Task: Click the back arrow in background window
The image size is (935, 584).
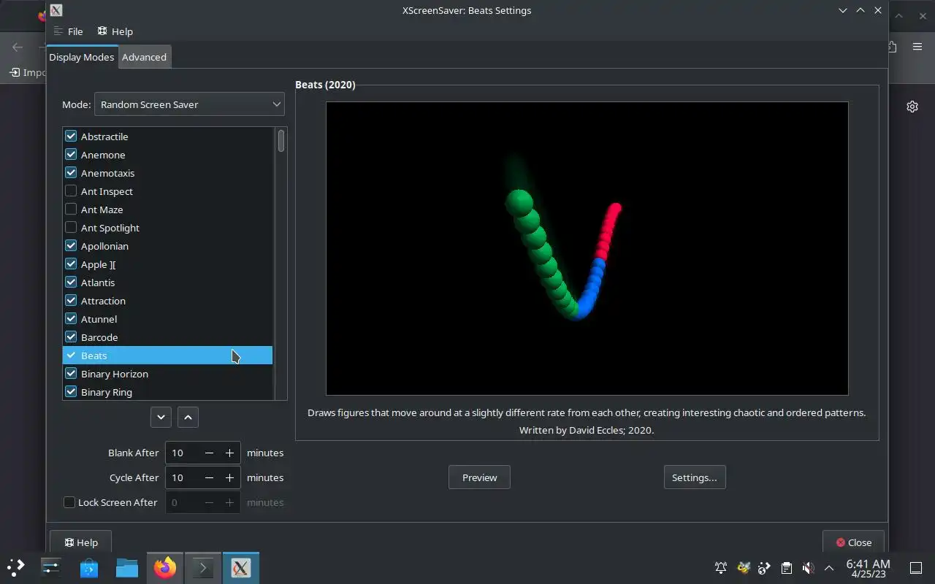Action: (18, 47)
